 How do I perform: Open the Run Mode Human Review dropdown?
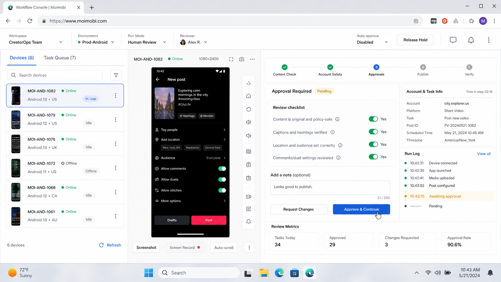(x=147, y=42)
